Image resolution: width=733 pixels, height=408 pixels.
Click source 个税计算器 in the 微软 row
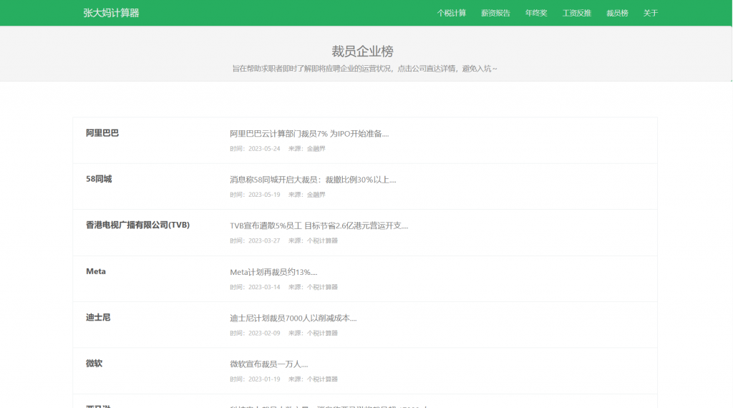(x=322, y=379)
